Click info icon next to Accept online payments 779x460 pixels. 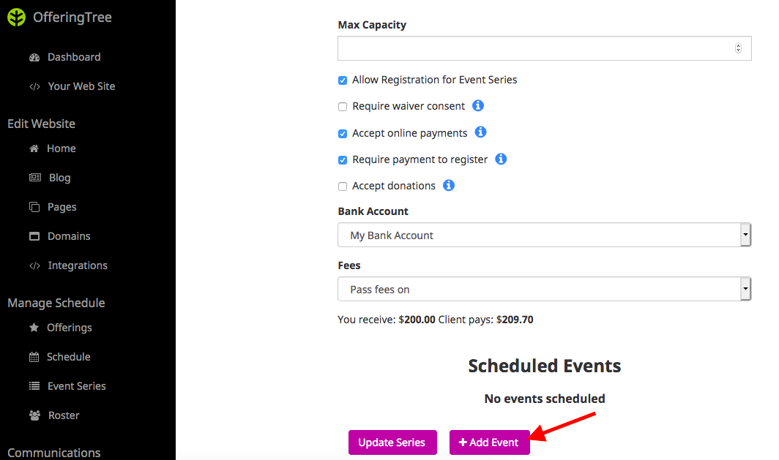click(480, 132)
